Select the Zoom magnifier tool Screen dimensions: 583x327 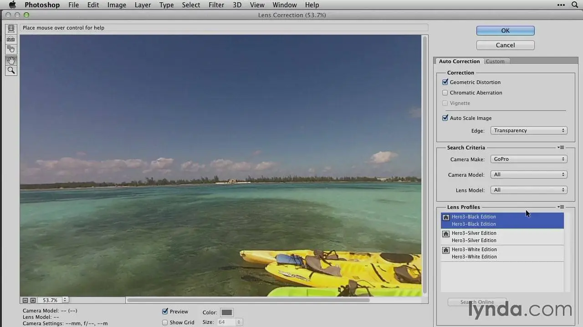point(11,70)
